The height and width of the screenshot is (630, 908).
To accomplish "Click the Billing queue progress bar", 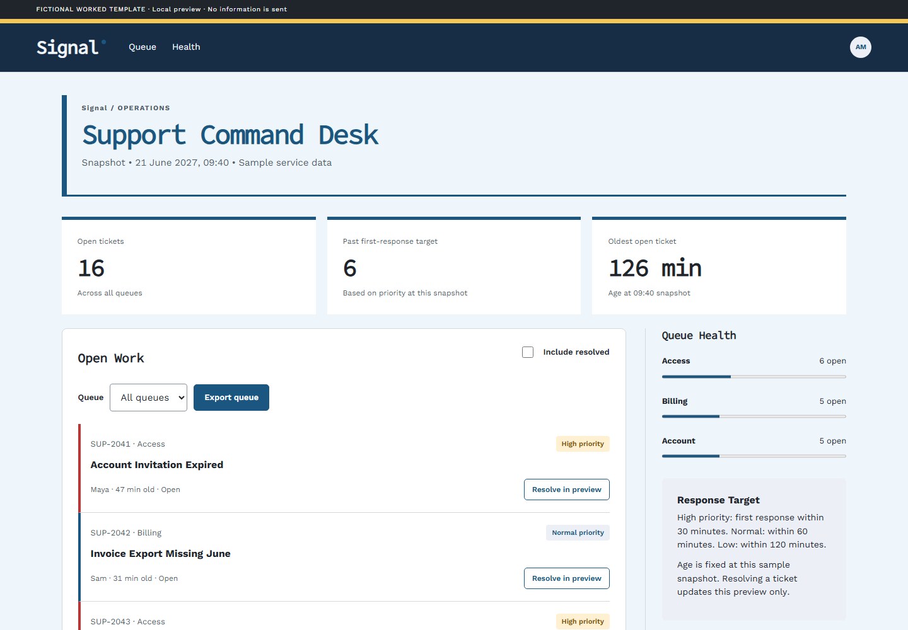I will 754,416.
